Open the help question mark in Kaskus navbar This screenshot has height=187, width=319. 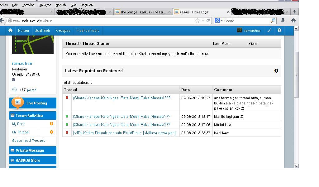(279, 30)
